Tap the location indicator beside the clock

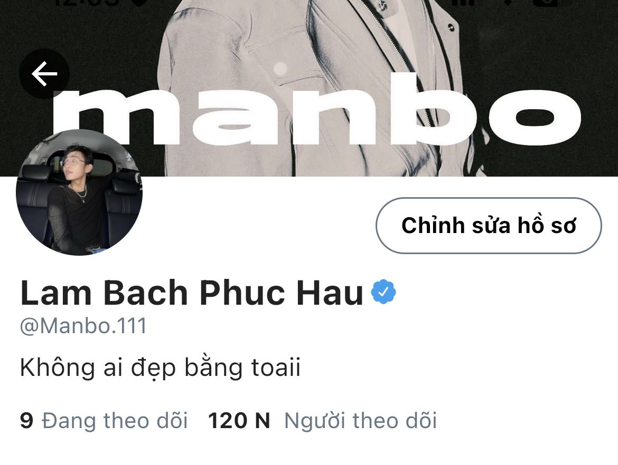[139, 2]
